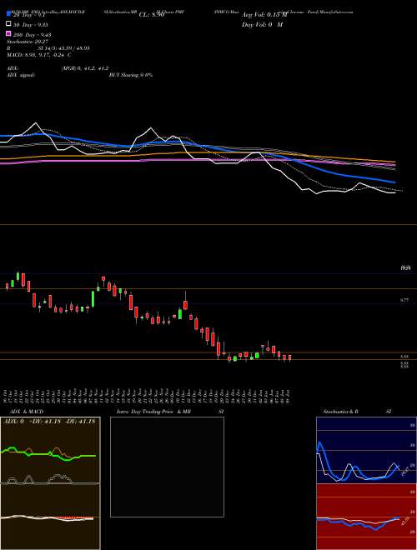Click the 'BUY Slowing @ 0%' ADX signal text
Screen dimensions: 417x550
click(x=131, y=75)
